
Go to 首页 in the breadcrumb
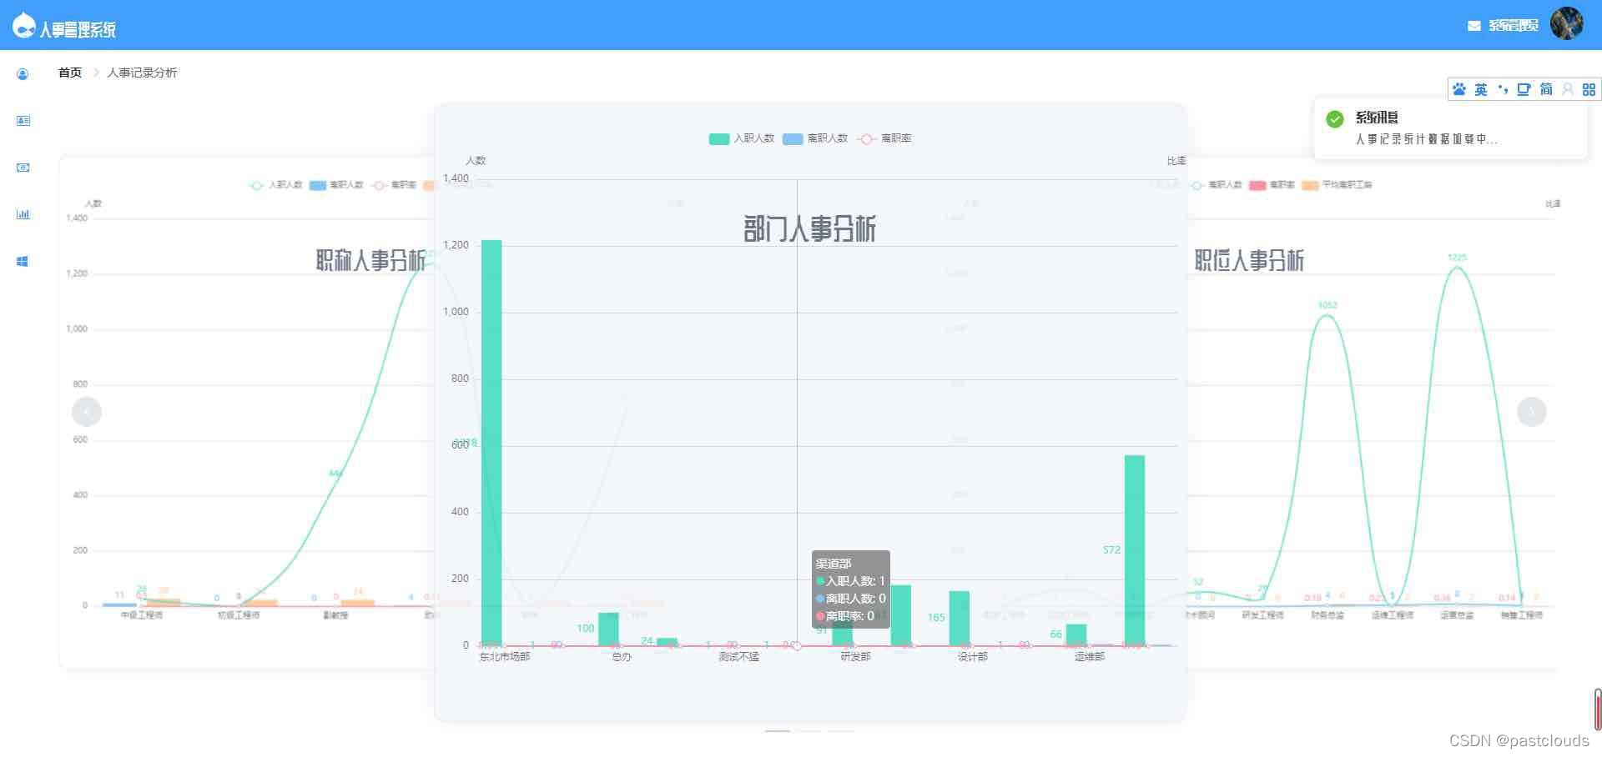click(70, 73)
